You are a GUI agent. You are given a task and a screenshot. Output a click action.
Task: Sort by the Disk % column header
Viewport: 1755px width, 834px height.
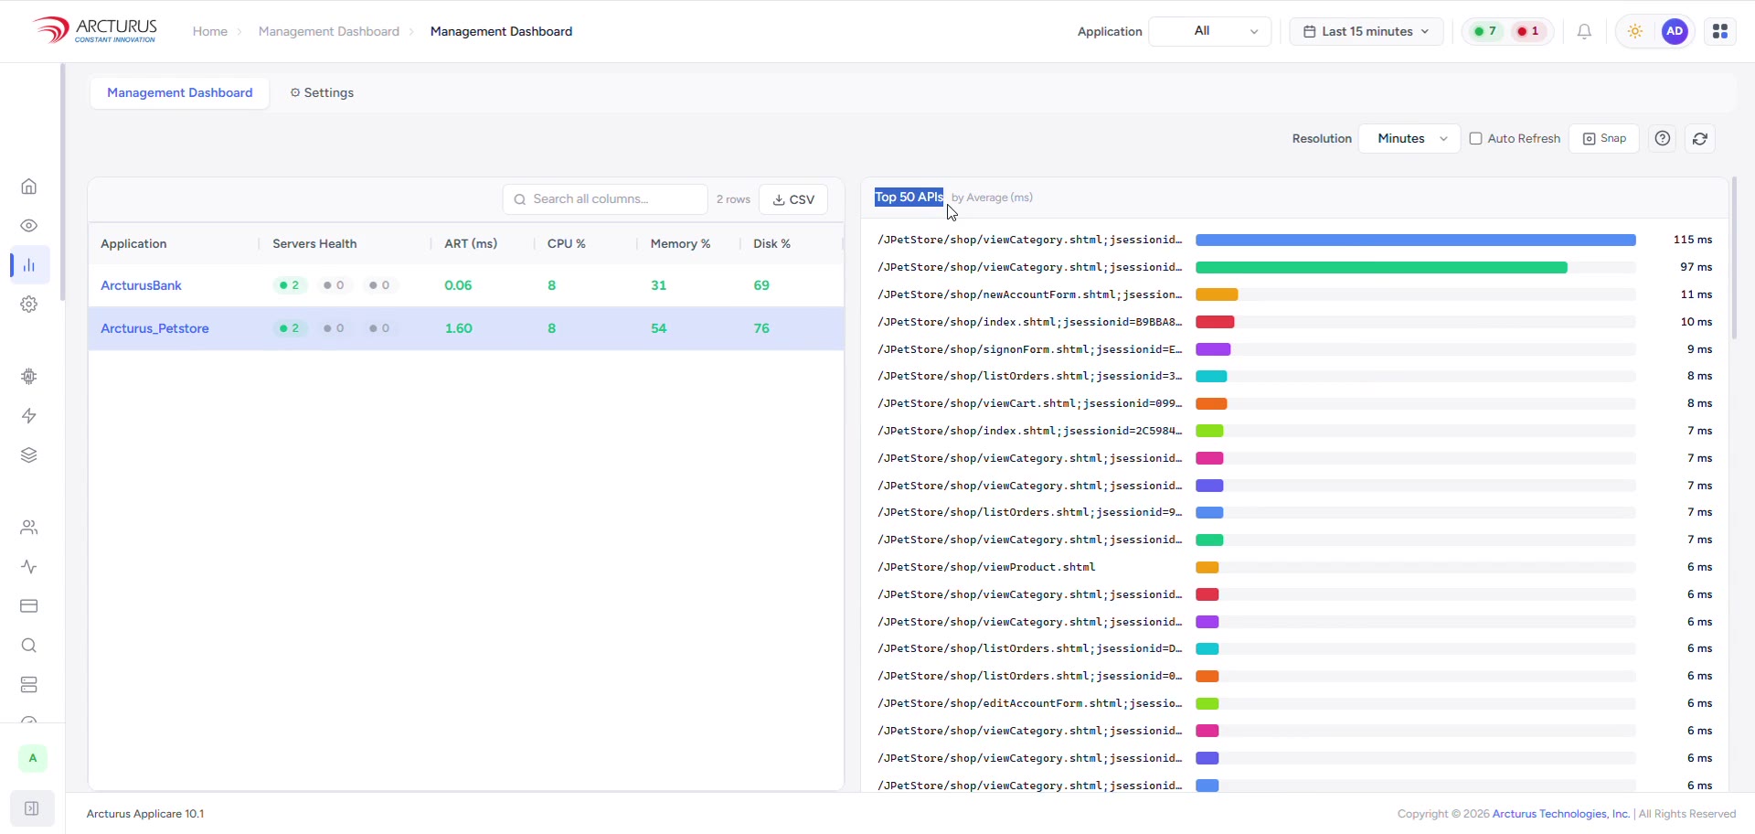point(771,243)
